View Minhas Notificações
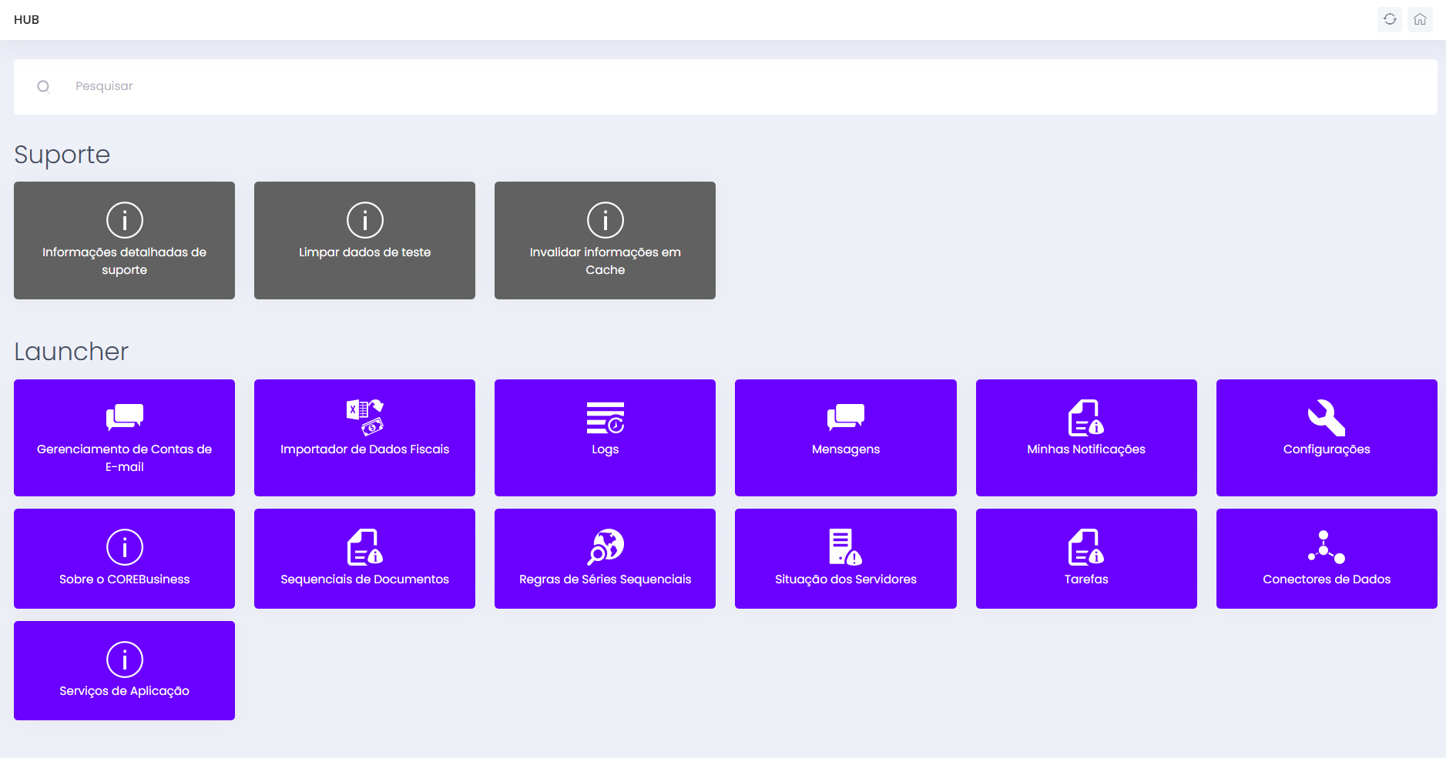Image resolution: width=1446 pixels, height=758 pixels. click(1085, 437)
